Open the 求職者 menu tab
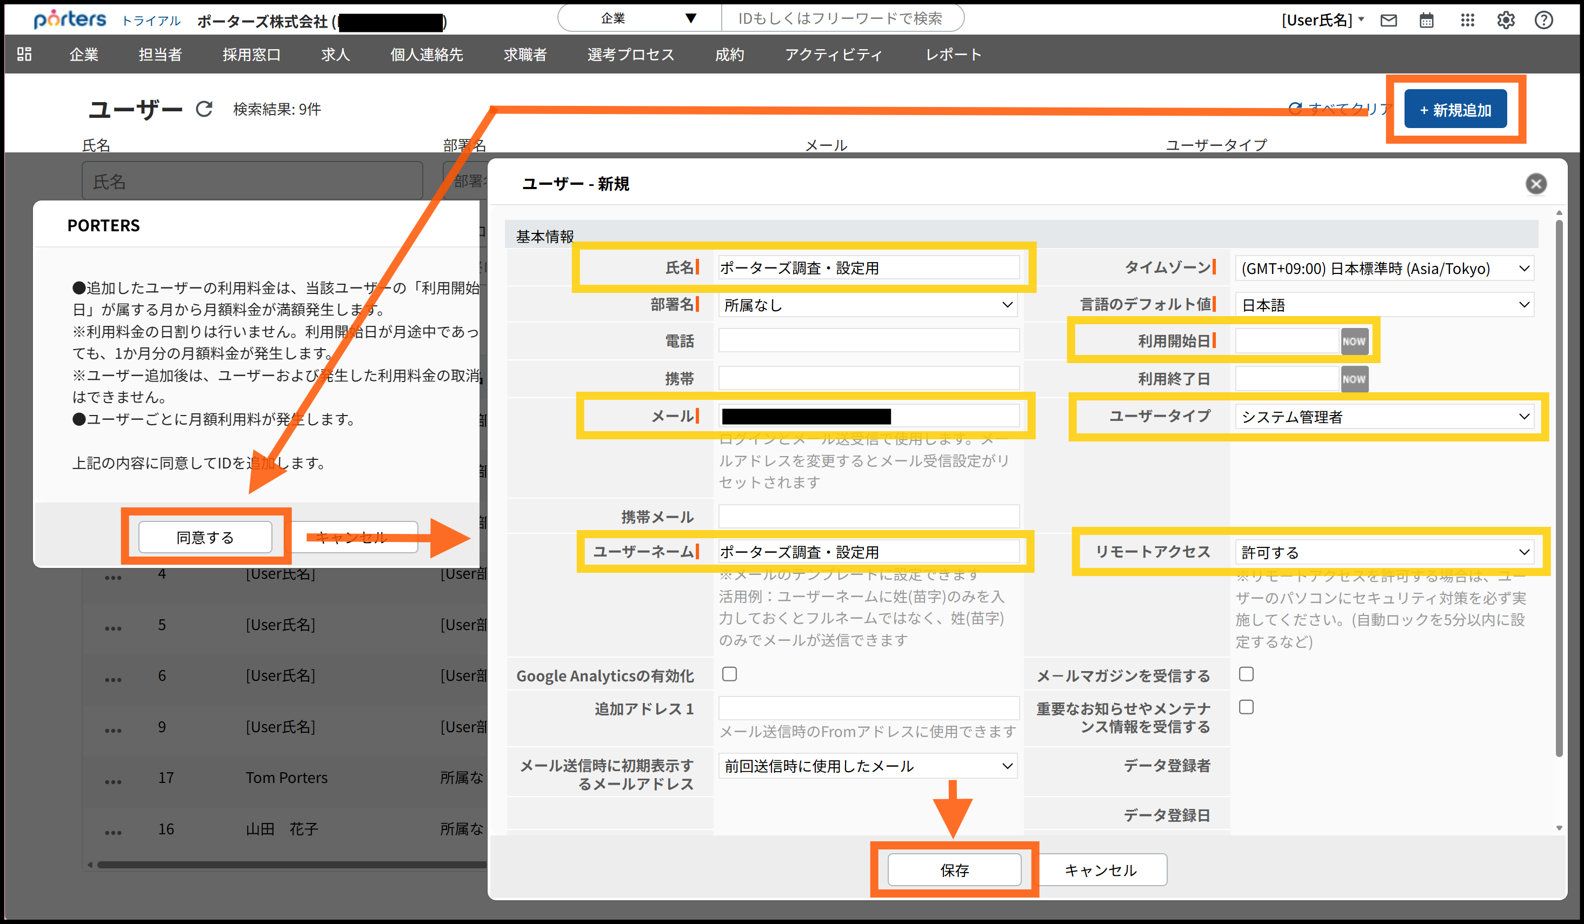The height and width of the screenshot is (924, 1584). click(x=525, y=55)
